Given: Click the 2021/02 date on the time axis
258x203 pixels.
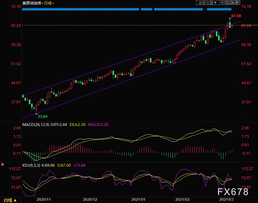Looking at the screenshot, I should [x=182, y=200].
